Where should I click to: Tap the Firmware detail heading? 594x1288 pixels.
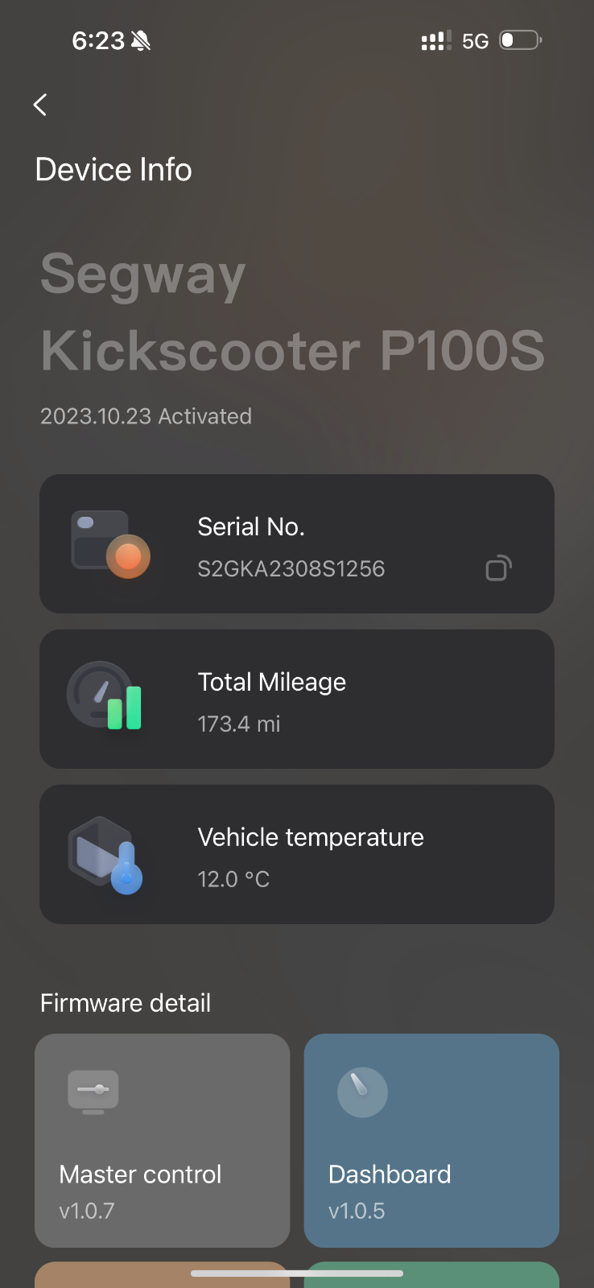tap(126, 1003)
